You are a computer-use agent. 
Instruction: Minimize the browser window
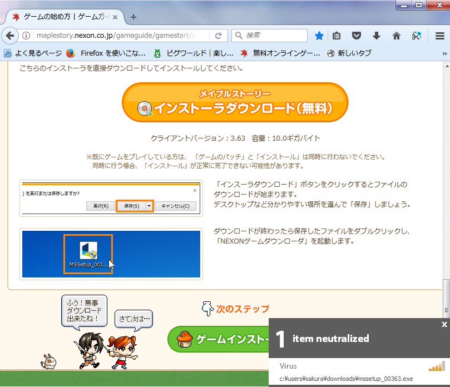(x=404, y=5)
